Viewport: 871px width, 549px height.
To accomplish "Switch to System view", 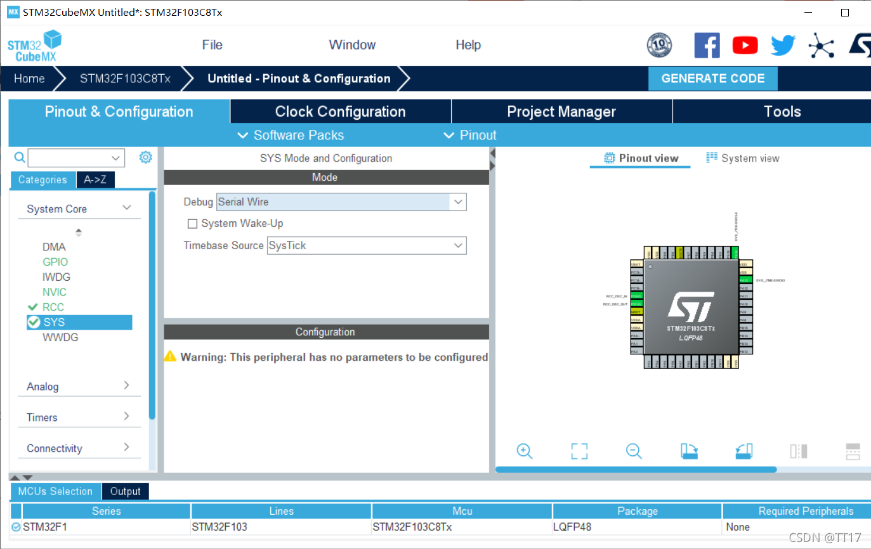I will coord(743,158).
